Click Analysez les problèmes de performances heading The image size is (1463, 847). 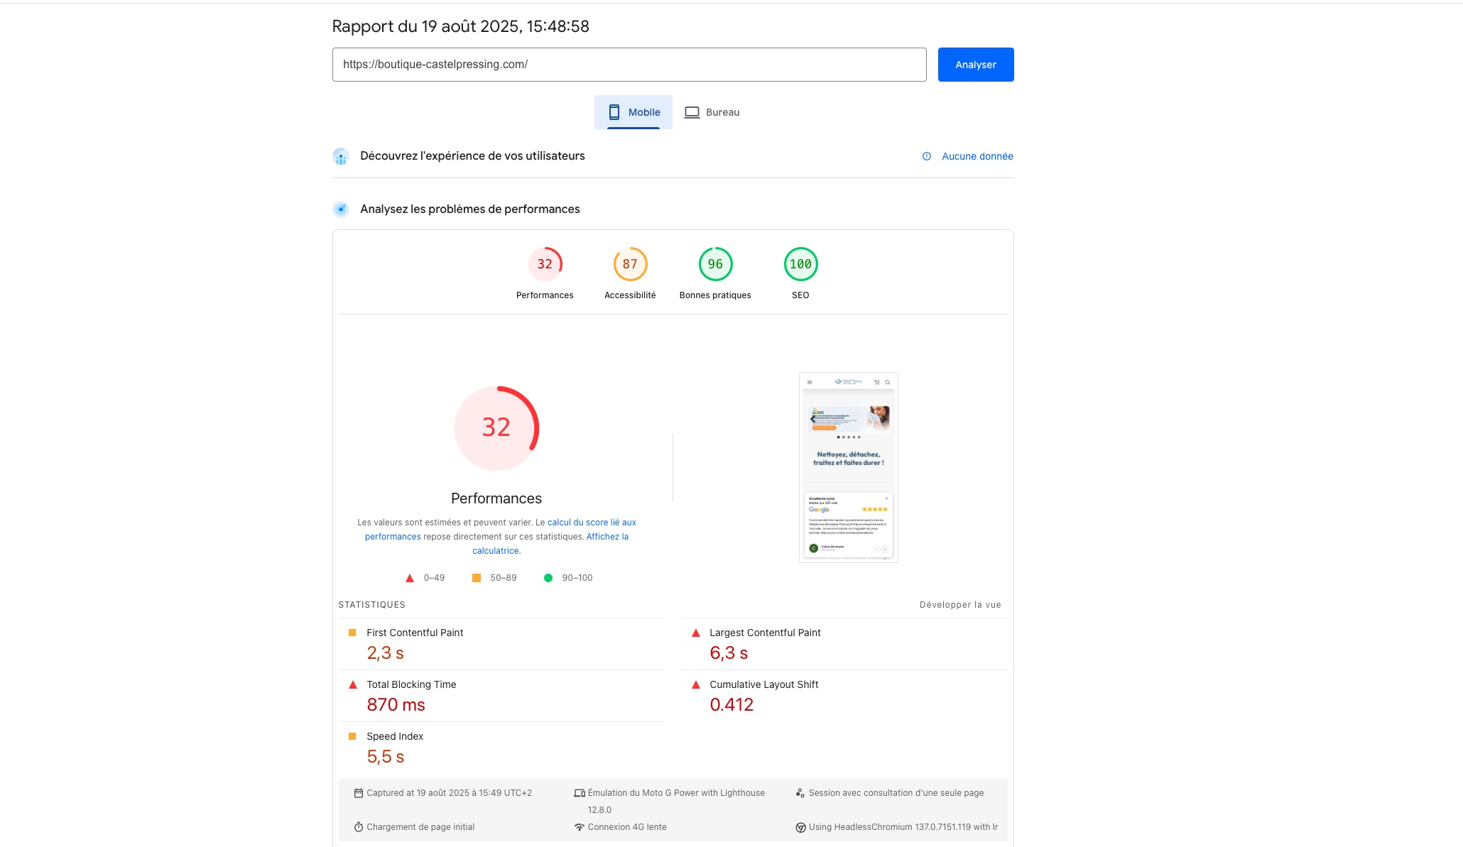click(470, 209)
